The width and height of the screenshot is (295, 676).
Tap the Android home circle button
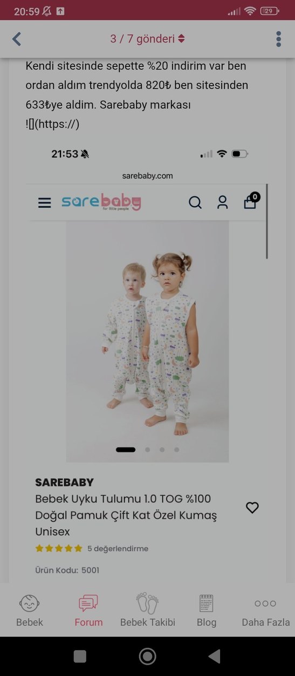click(x=147, y=656)
